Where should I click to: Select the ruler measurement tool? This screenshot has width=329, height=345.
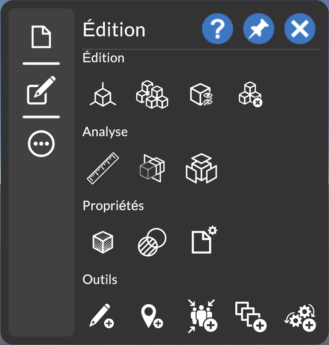(103, 168)
